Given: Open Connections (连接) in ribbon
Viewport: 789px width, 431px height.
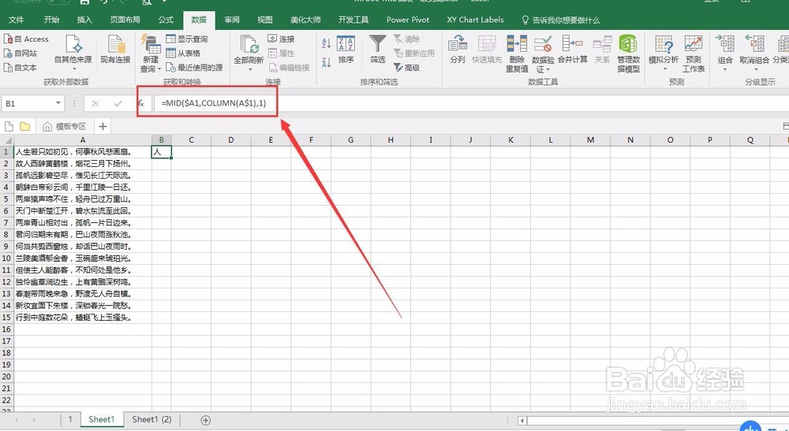Looking at the screenshot, I should pos(282,39).
